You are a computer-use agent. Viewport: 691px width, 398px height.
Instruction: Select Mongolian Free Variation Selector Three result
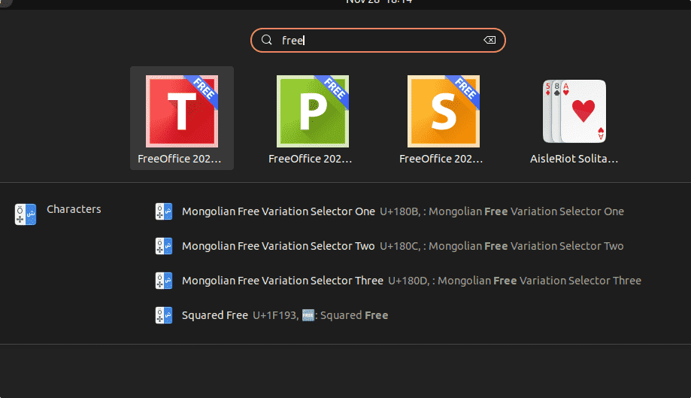398,281
